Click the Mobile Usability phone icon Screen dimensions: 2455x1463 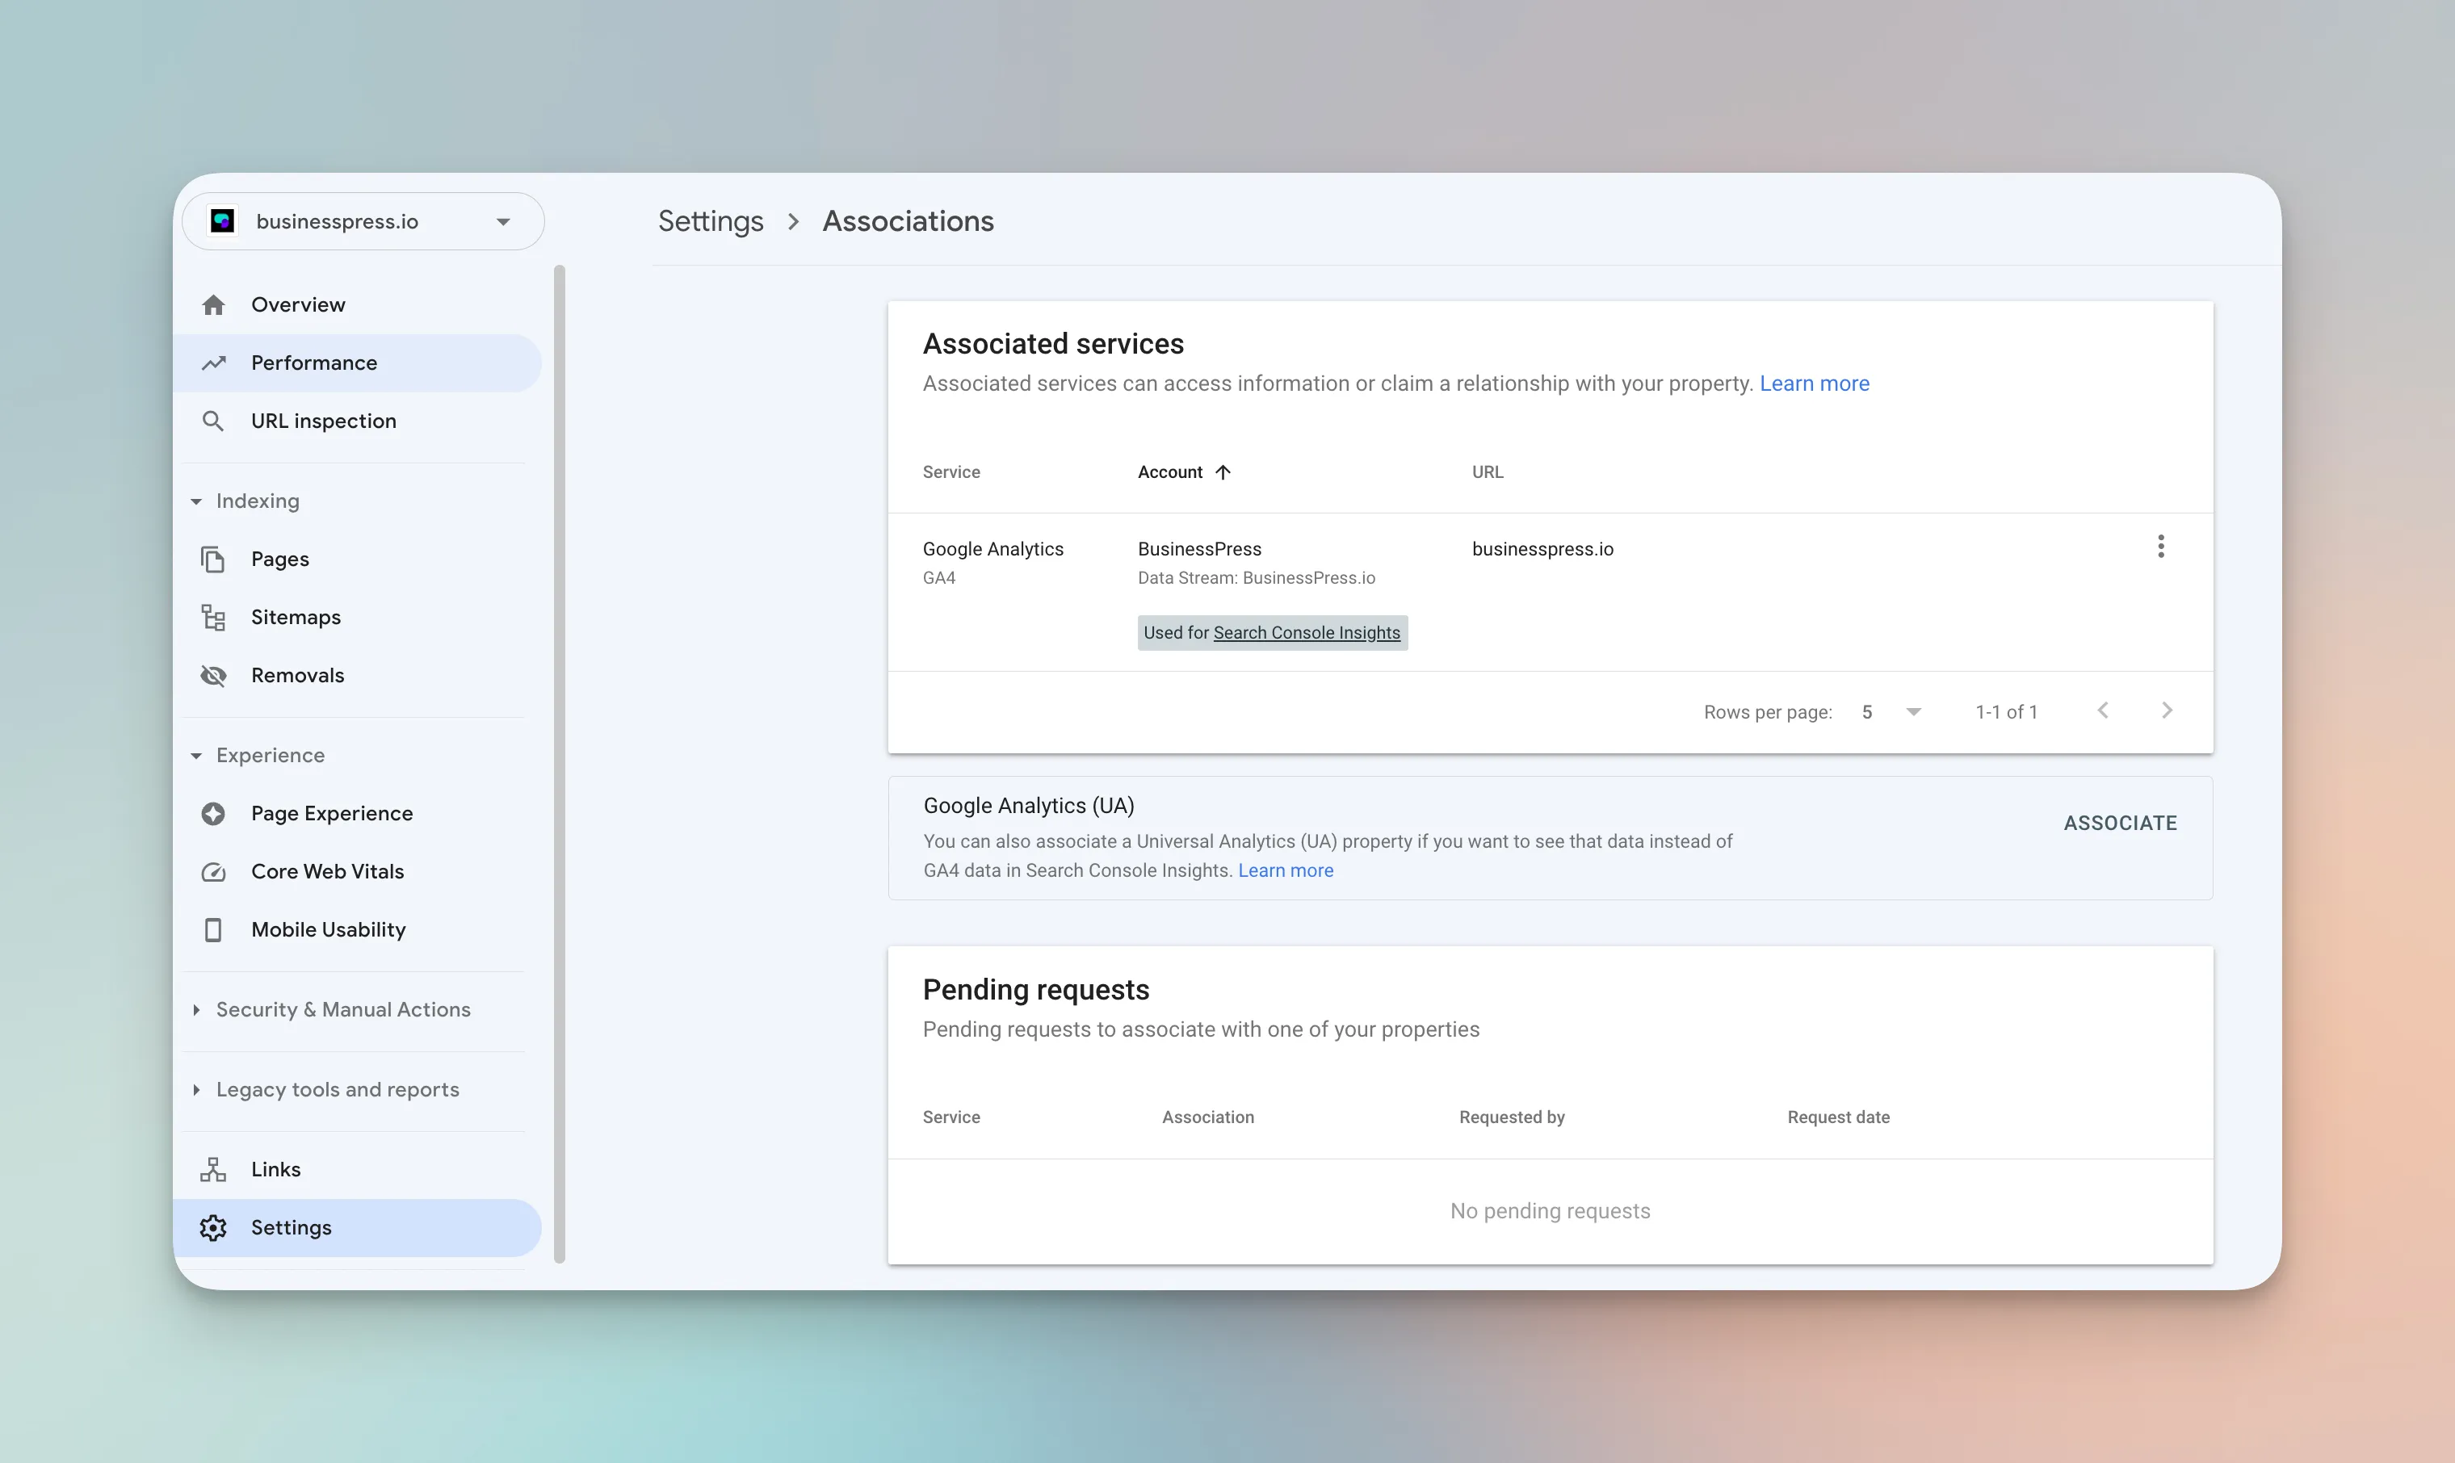[x=213, y=929]
